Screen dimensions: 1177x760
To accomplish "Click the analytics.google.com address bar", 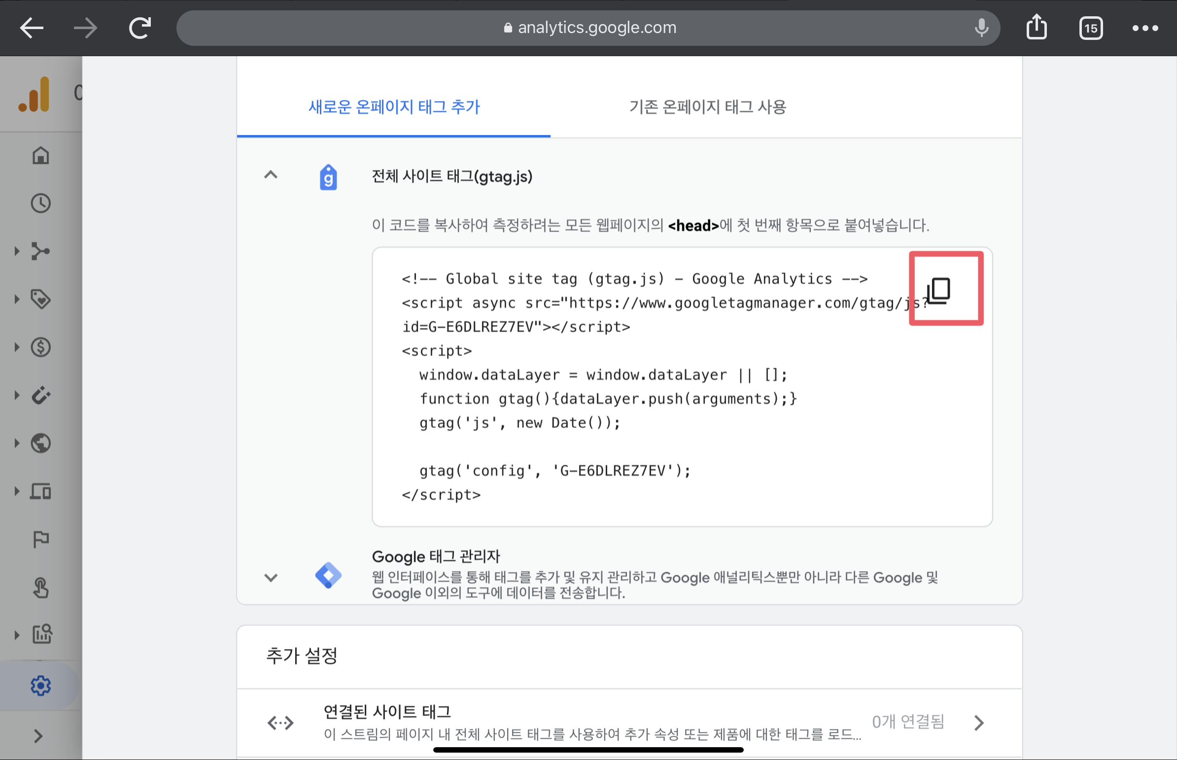I will [588, 28].
